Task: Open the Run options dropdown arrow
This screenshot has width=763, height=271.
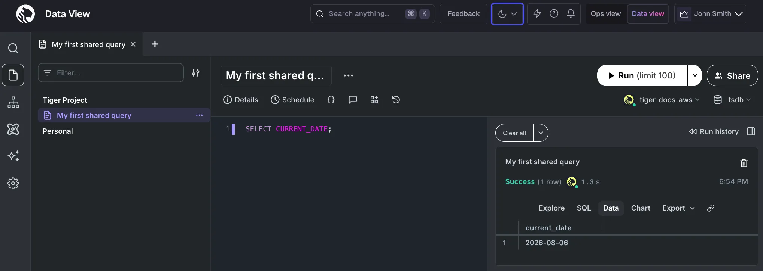Action: 695,75
